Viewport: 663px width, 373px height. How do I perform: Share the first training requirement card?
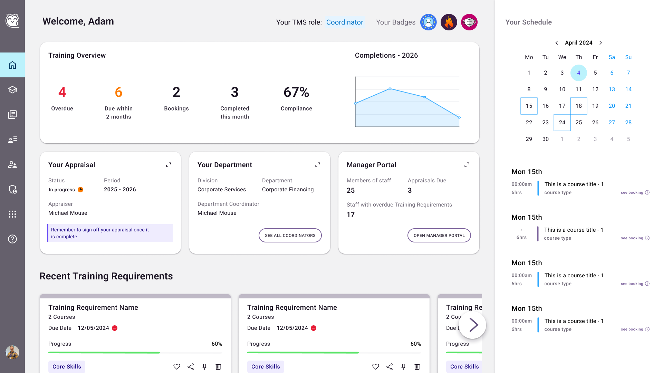click(x=191, y=367)
